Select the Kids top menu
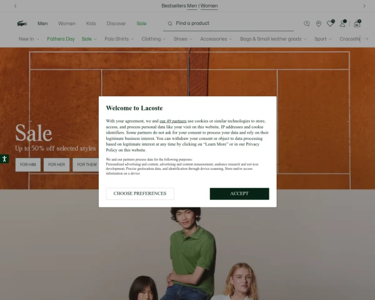Viewport: 375px width, 300px height. (x=91, y=24)
